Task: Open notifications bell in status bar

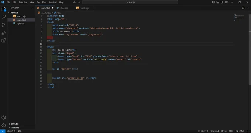Action: pyautogui.click(x=247, y=131)
